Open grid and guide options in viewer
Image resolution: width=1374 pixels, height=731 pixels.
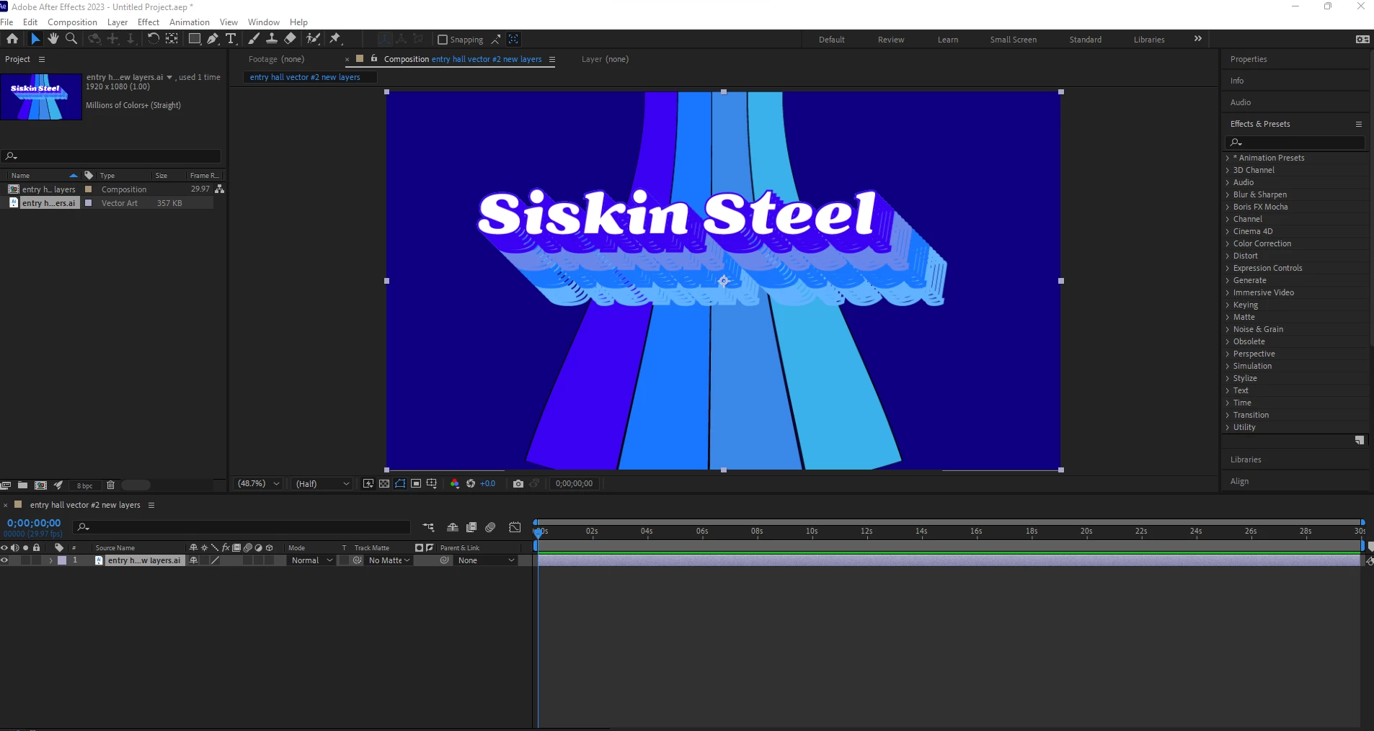(432, 484)
